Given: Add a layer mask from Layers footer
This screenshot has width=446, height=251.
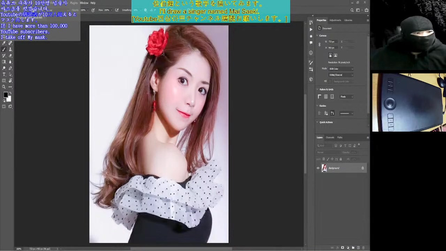Looking at the screenshot, I should tap(342, 248).
